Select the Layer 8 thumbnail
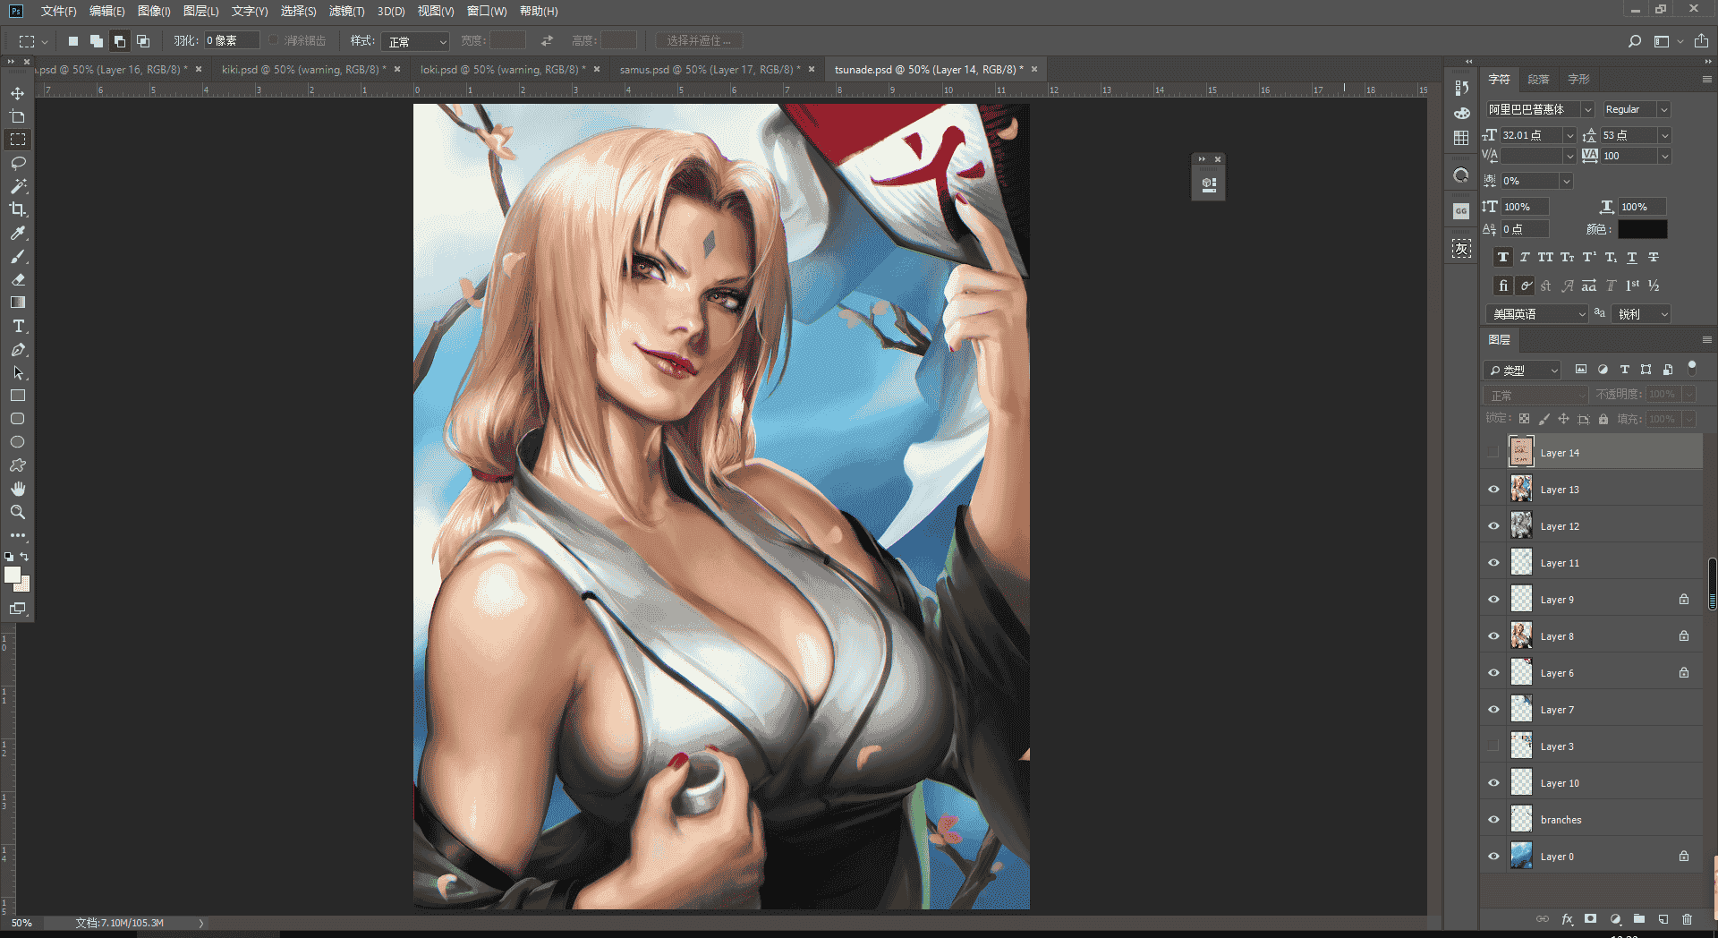Screen dimensions: 1718x938 1521,636
